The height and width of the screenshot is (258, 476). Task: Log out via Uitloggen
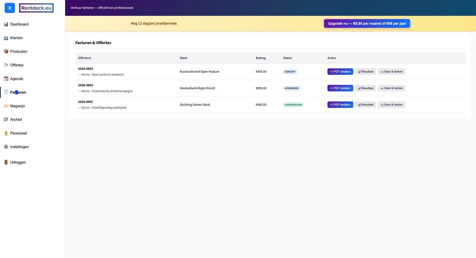pyautogui.click(x=18, y=163)
